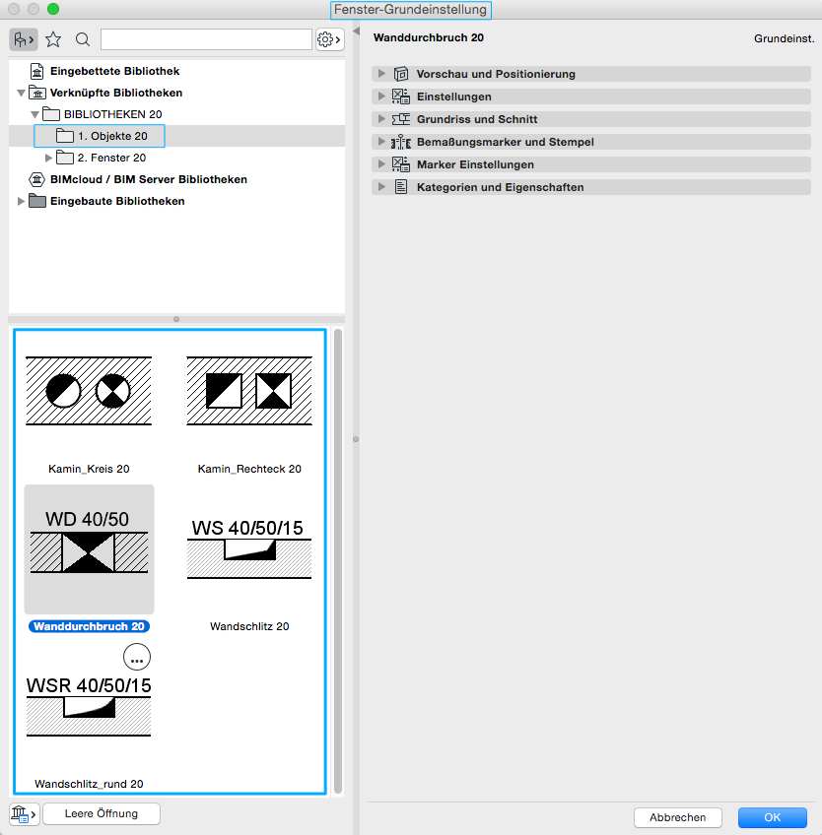Click the Eingebettete Bibliothek icon
This screenshot has width=822, height=835.
(36, 71)
